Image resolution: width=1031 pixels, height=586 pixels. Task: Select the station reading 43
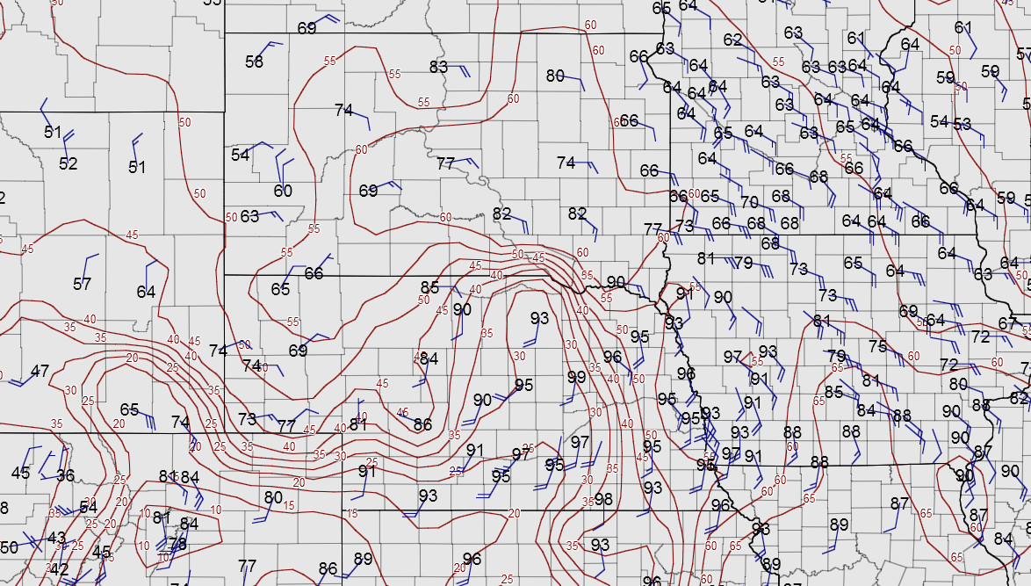(56, 538)
